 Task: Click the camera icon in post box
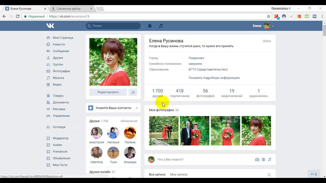tap(257, 160)
